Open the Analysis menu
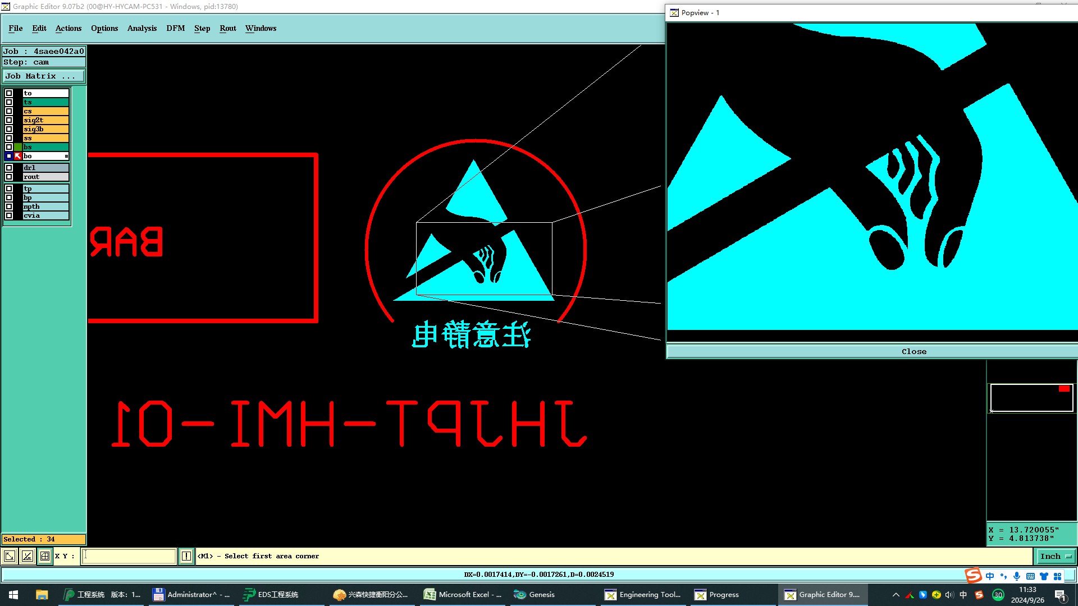Screen dimensions: 1078x606 point(141,28)
